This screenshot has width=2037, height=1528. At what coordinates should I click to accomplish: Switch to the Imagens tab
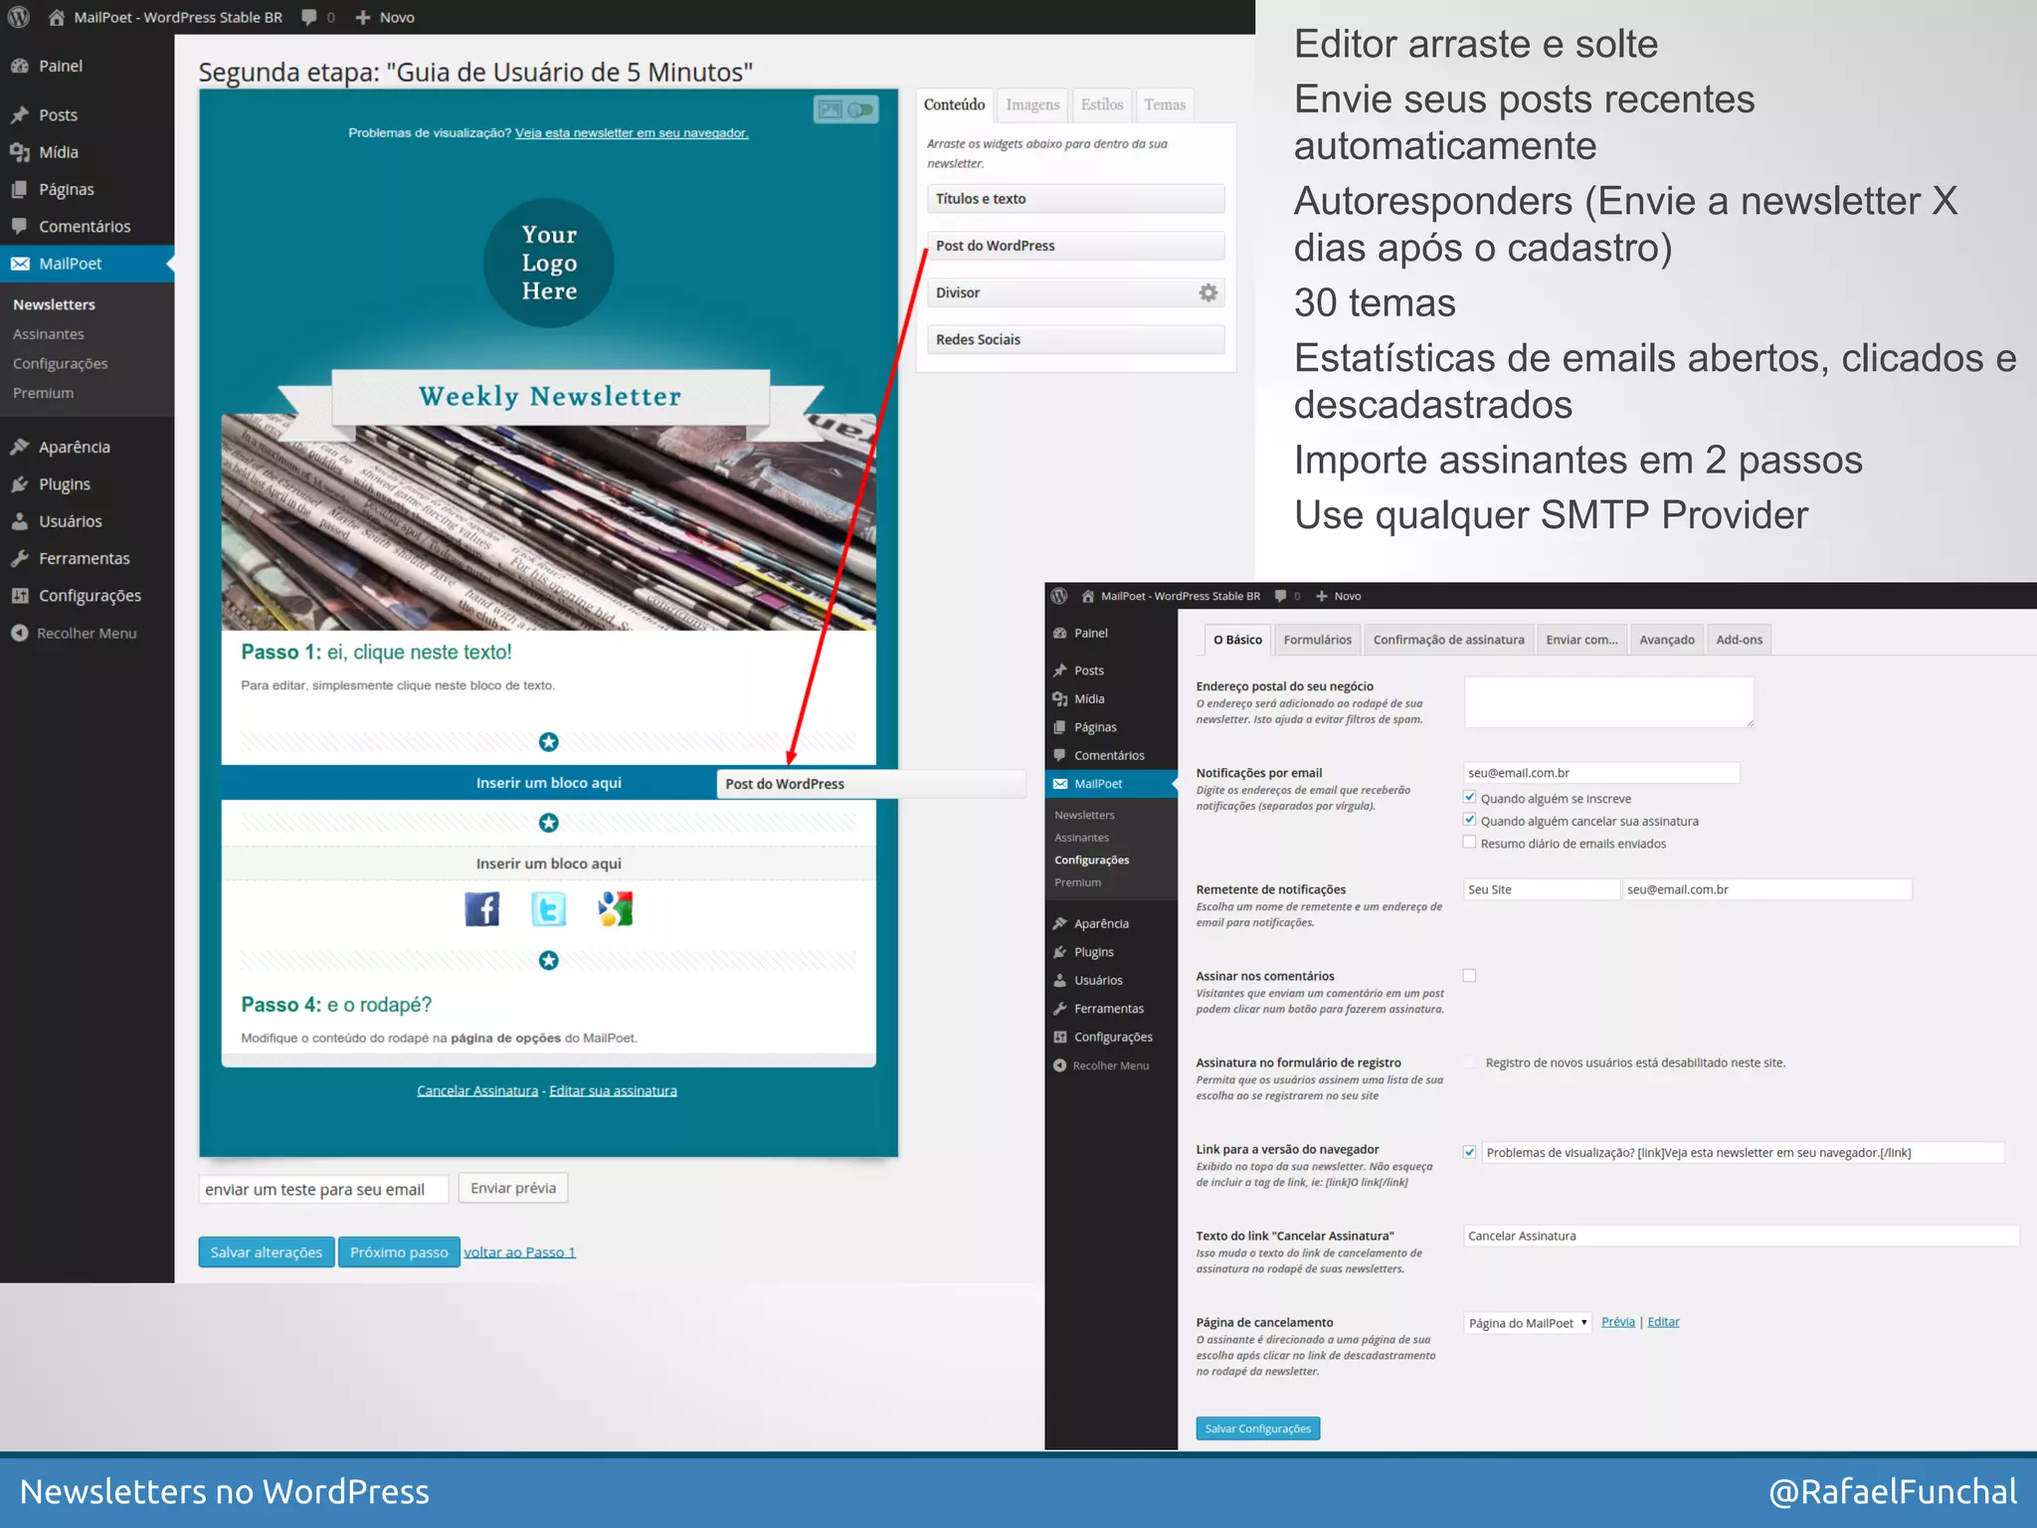point(1032,104)
